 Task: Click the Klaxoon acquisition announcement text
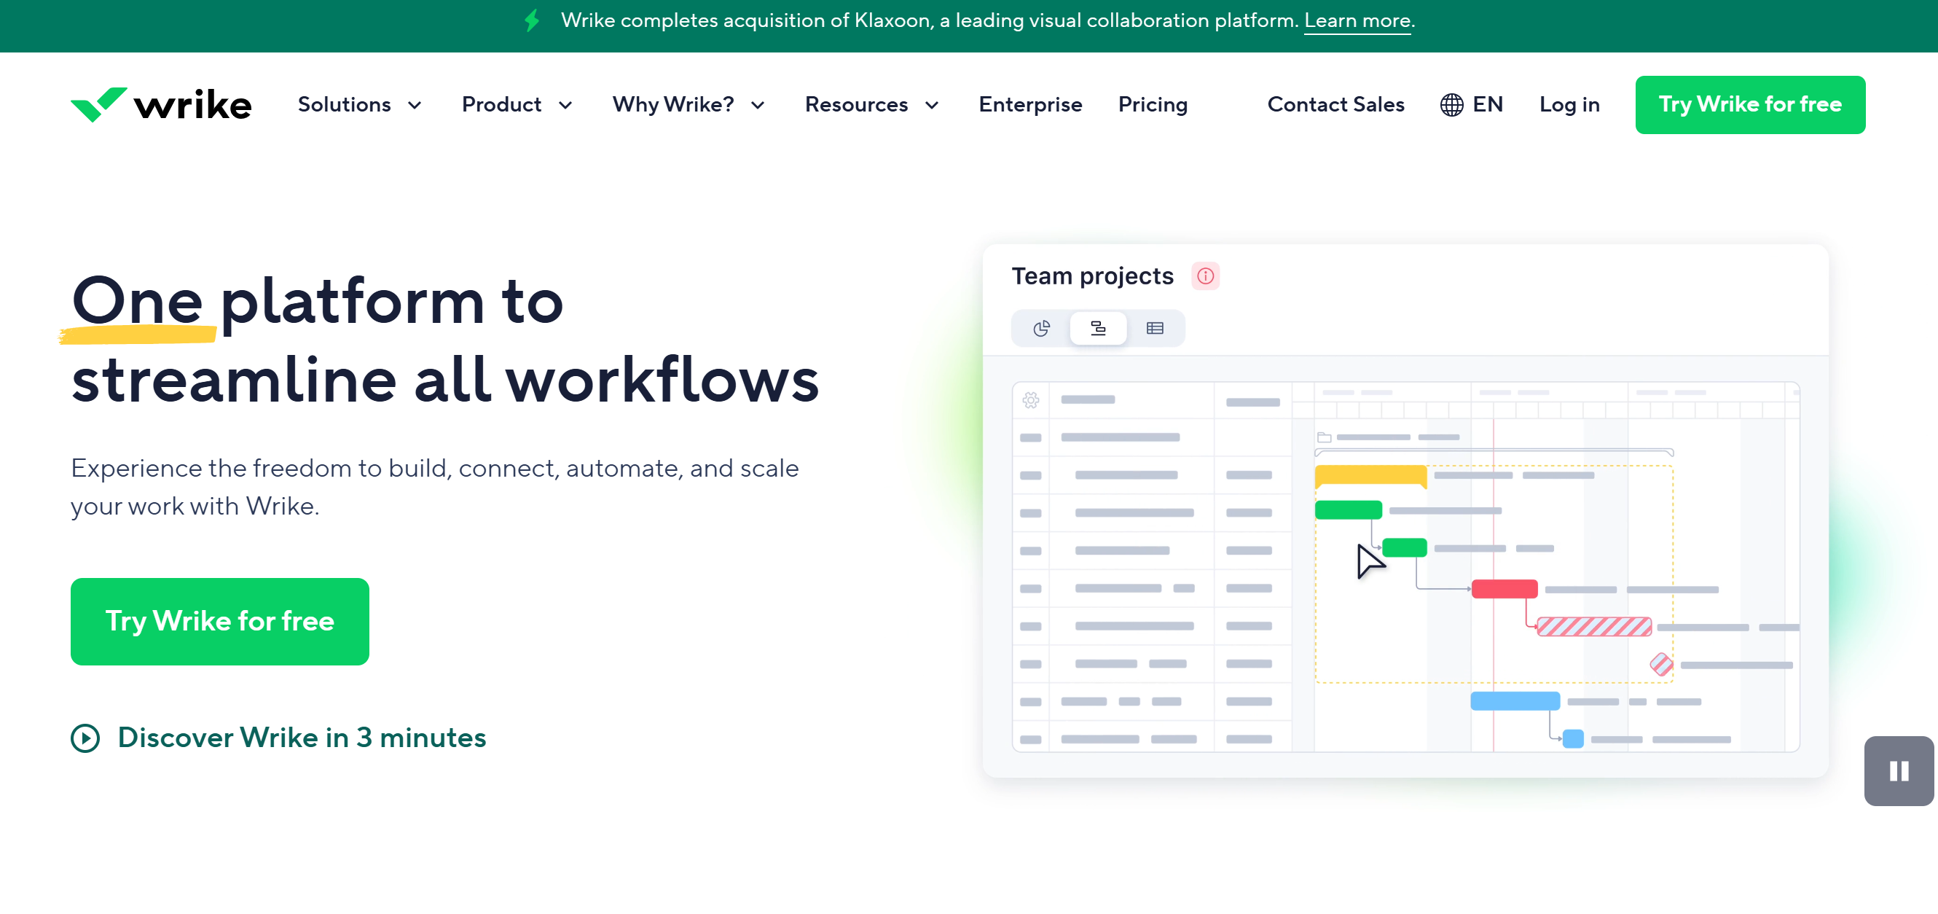click(930, 20)
